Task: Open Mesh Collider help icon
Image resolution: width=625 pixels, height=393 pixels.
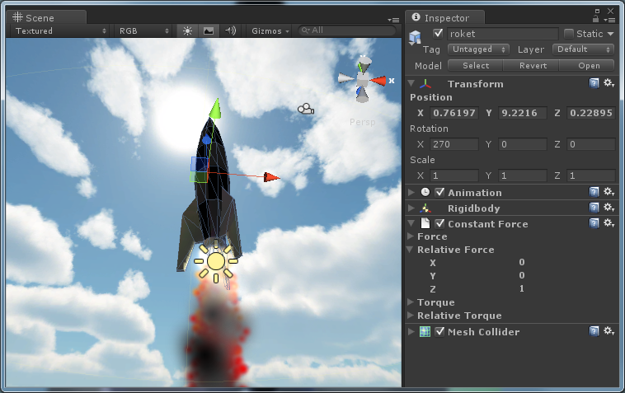Action: (x=594, y=331)
